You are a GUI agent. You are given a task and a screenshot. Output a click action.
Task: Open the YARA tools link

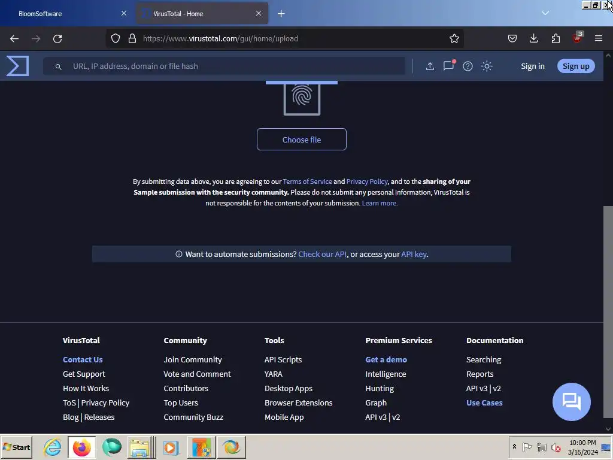click(273, 374)
